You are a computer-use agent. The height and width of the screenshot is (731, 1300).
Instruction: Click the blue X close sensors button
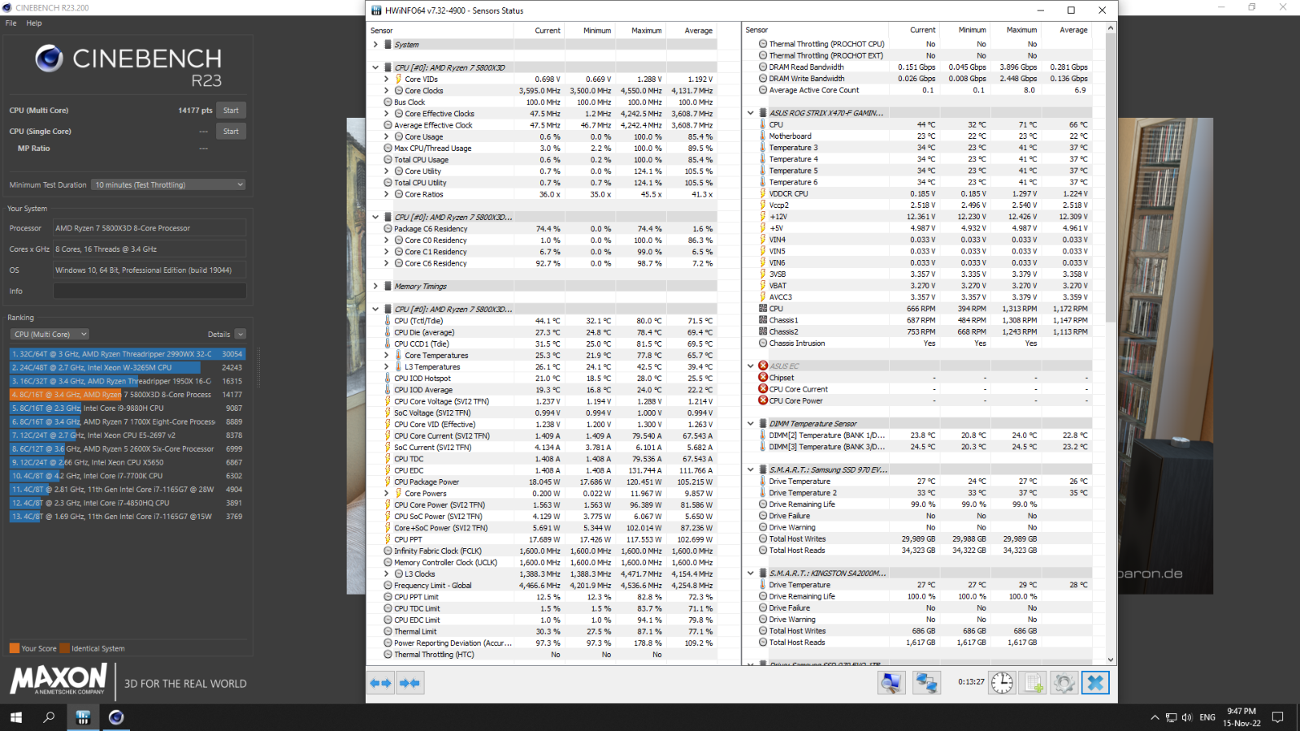[x=1095, y=683]
